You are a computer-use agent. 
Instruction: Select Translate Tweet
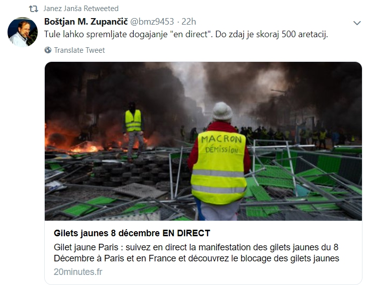tap(79, 50)
